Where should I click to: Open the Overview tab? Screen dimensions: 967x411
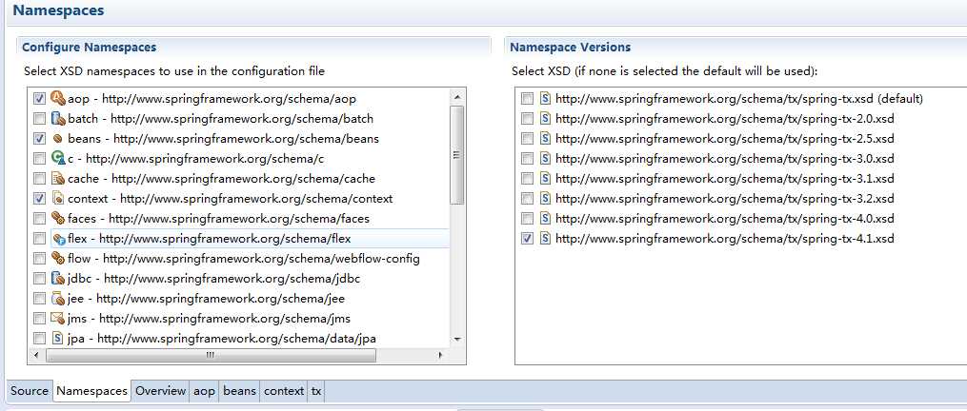pyautogui.click(x=160, y=391)
